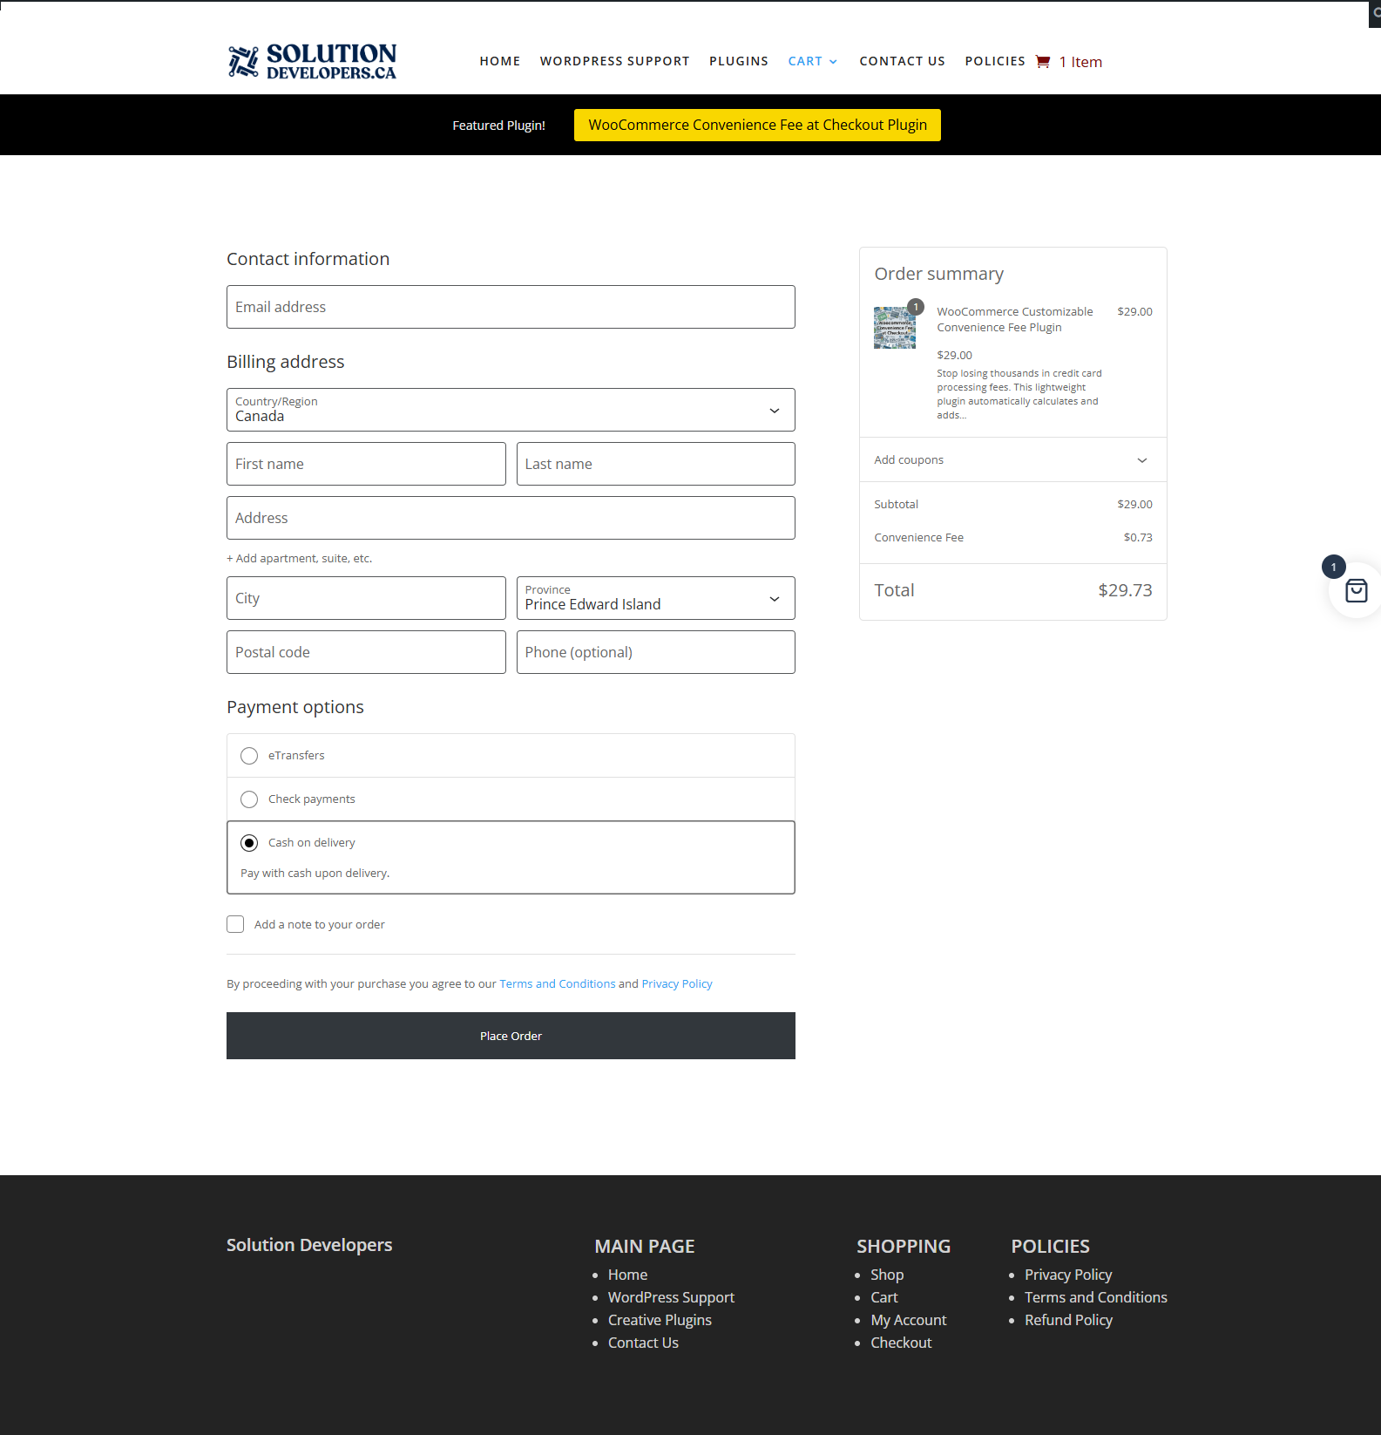Image resolution: width=1381 pixels, height=1435 pixels.
Task: Focus the Phone (optional) field
Action: [x=656, y=652]
